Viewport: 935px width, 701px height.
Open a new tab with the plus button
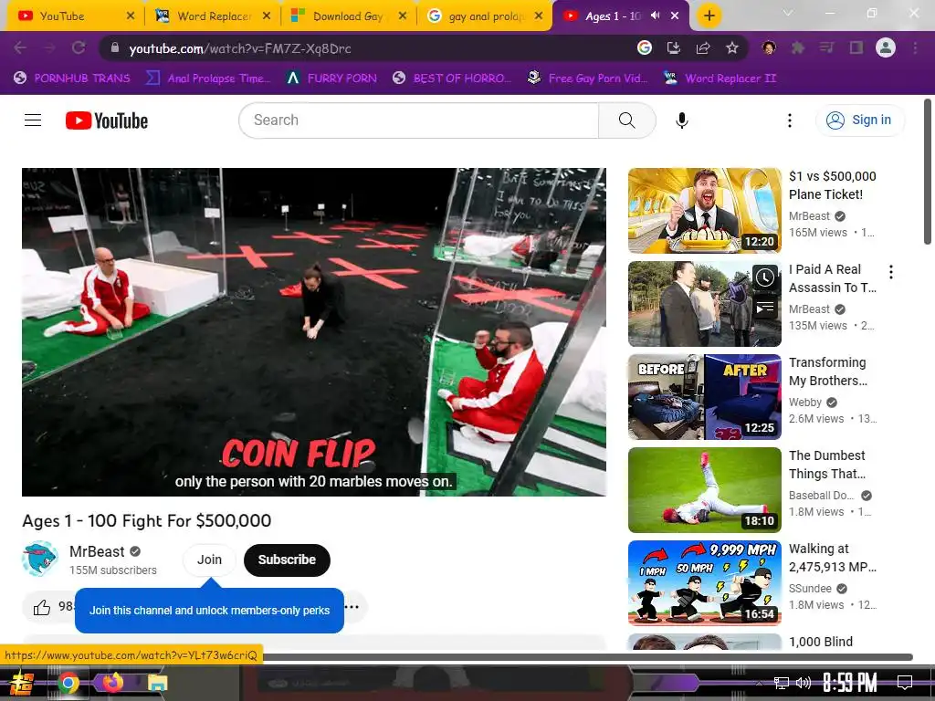tap(709, 16)
